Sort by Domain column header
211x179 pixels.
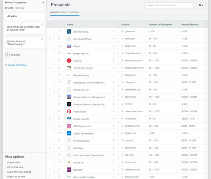[125, 25]
